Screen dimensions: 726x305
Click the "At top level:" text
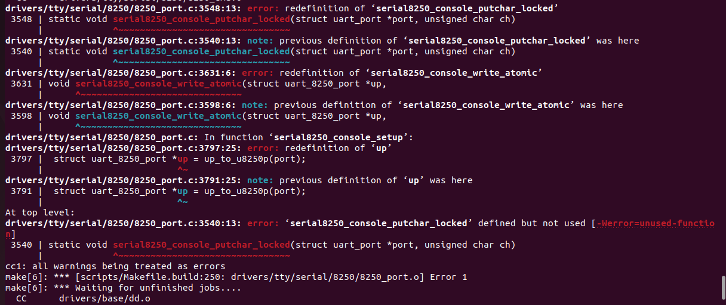(40, 212)
